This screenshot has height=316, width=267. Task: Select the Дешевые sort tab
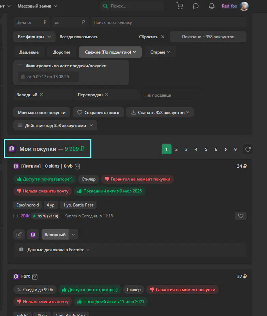pyautogui.click(x=29, y=52)
